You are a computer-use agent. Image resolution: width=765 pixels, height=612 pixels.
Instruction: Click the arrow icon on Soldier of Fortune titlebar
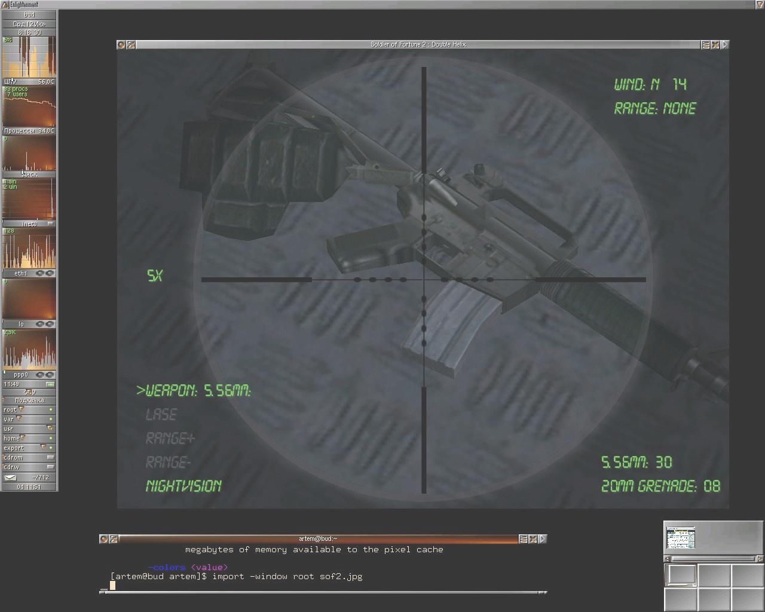[x=725, y=45]
